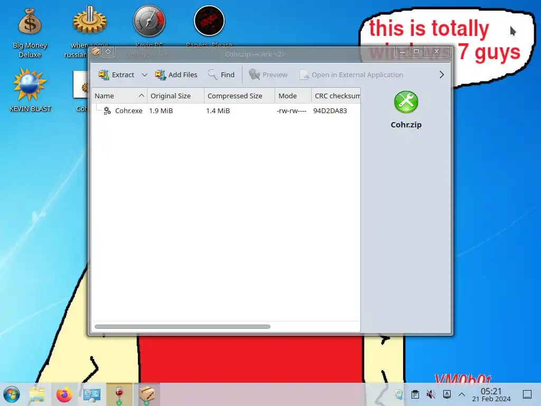Click the Wine glass taskbar icon
The image size is (541, 406).
pyautogui.click(x=119, y=394)
